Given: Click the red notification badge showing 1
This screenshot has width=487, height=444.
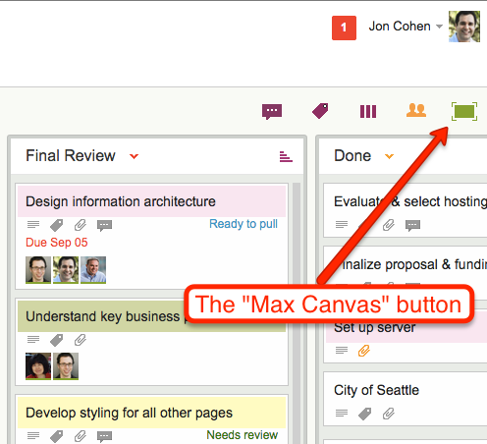Looking at the screenshot, I should [344, 28].
